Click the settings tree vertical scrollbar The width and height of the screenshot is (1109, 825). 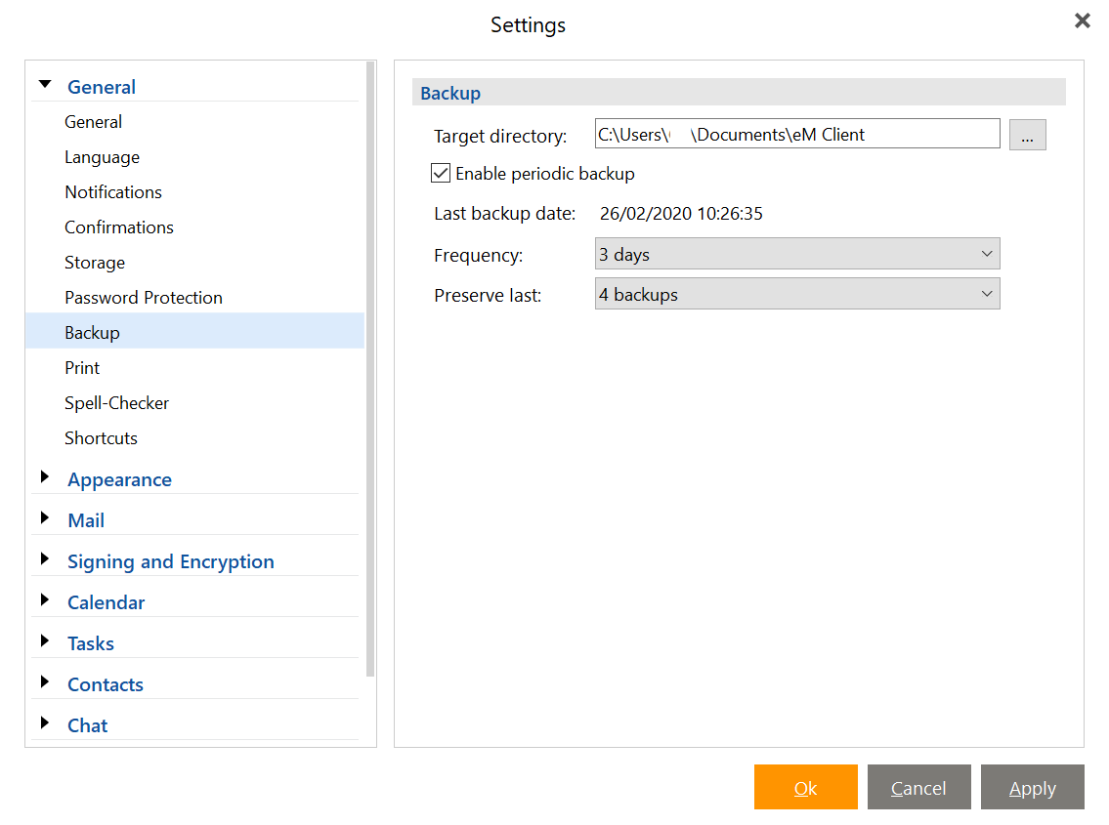click(370, 369)
